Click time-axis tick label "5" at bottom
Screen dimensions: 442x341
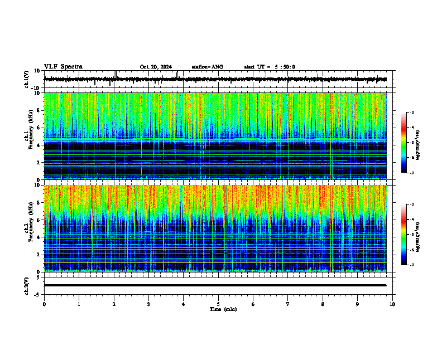tap(218, 304)
